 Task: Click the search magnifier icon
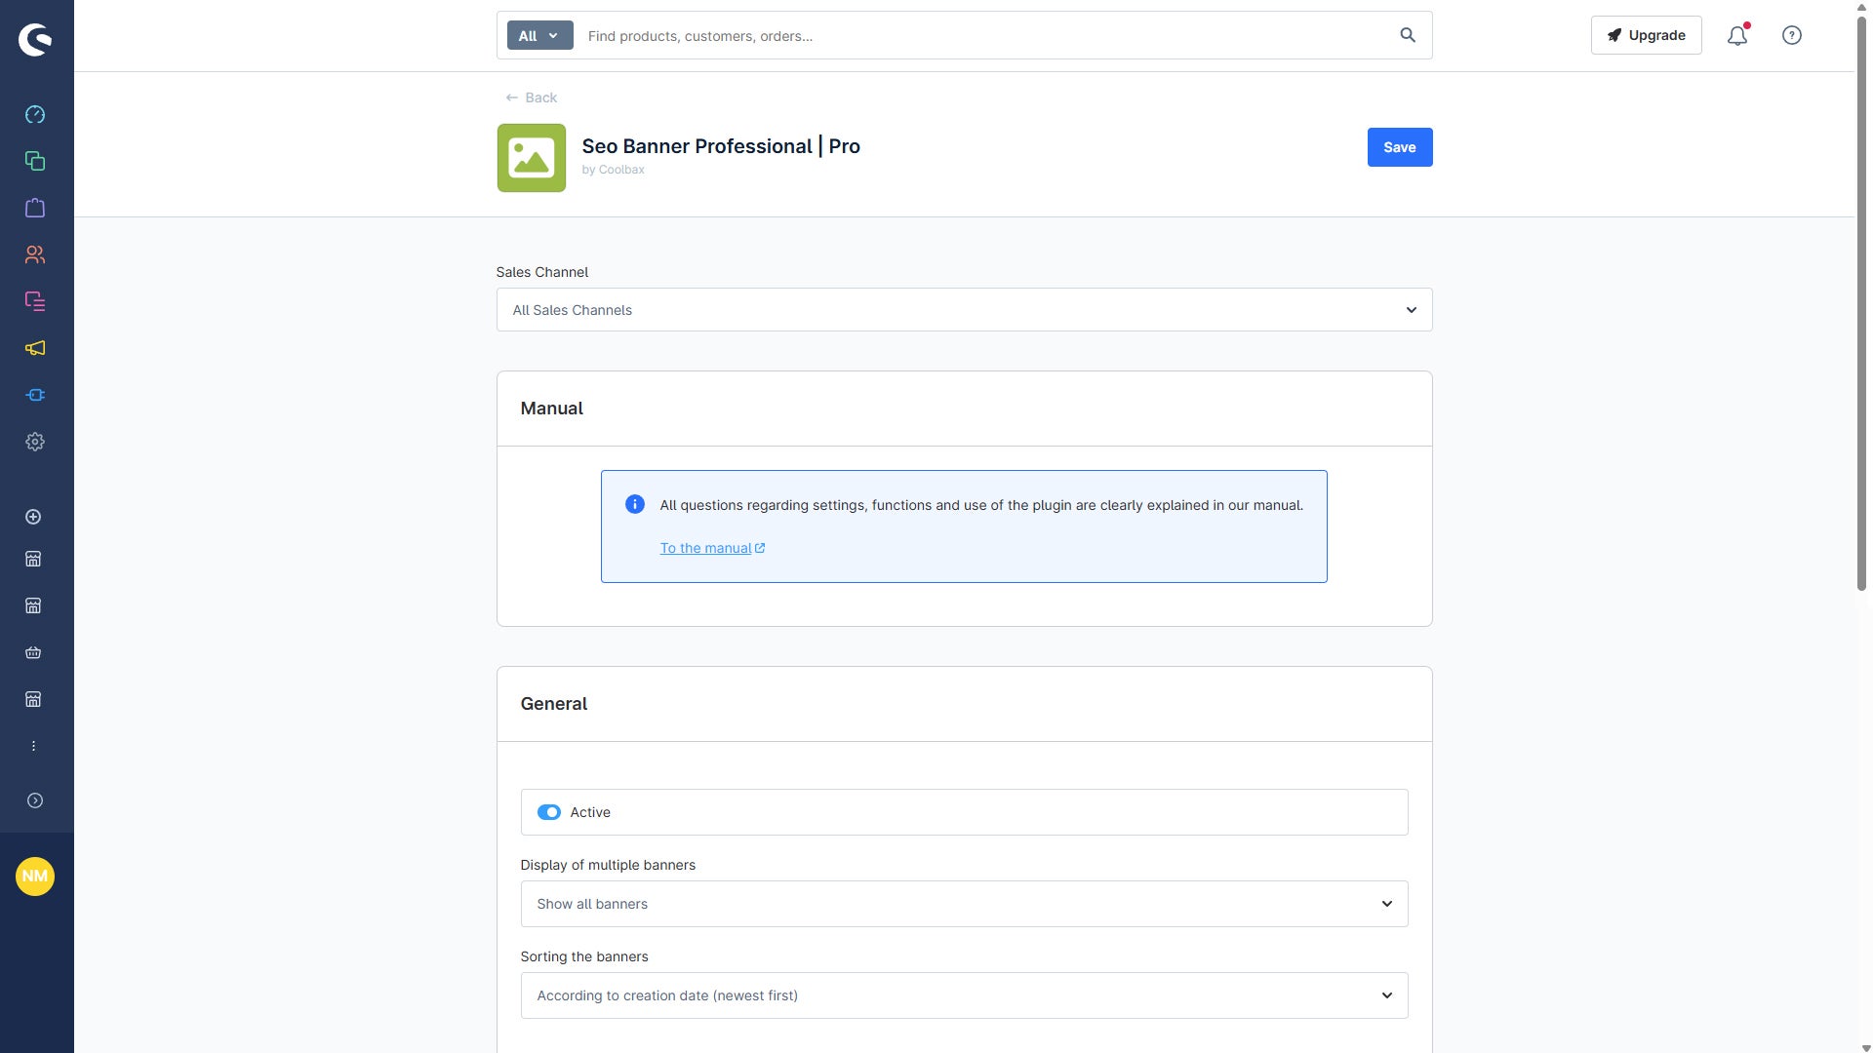point(1408,35)
